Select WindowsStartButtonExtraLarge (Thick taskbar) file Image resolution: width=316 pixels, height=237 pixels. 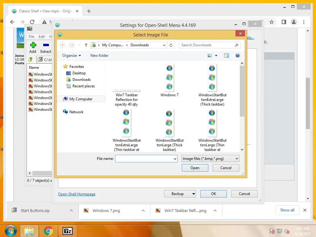(212, 85)
